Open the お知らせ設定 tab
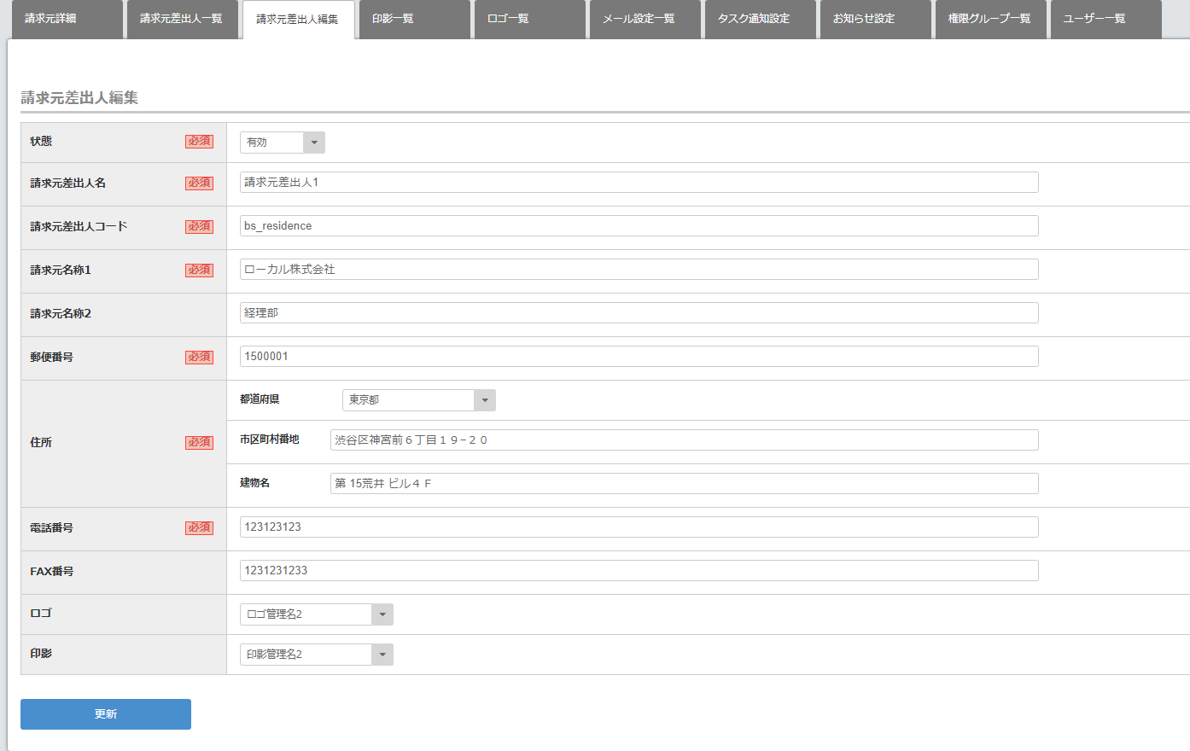The width and height of the screenshot is (1190, 751). 875,19
